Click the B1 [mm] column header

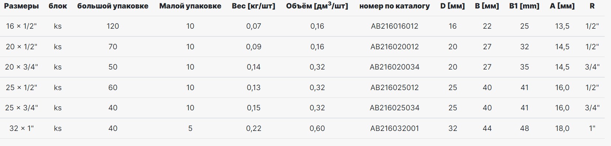pos(524,6)
